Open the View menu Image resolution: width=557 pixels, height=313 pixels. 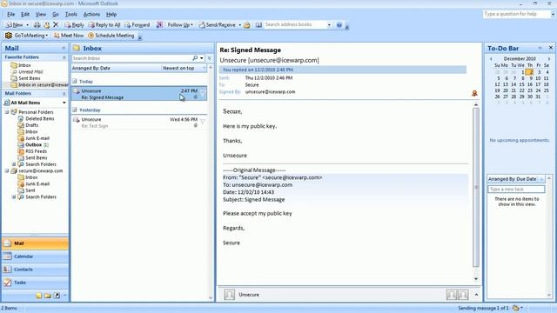point(41,14)
